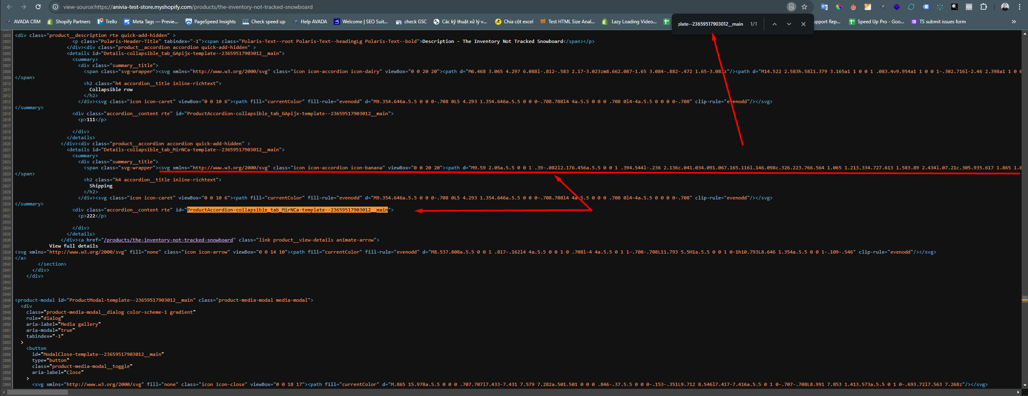Open the Shopify Partners bookmark

69,22
